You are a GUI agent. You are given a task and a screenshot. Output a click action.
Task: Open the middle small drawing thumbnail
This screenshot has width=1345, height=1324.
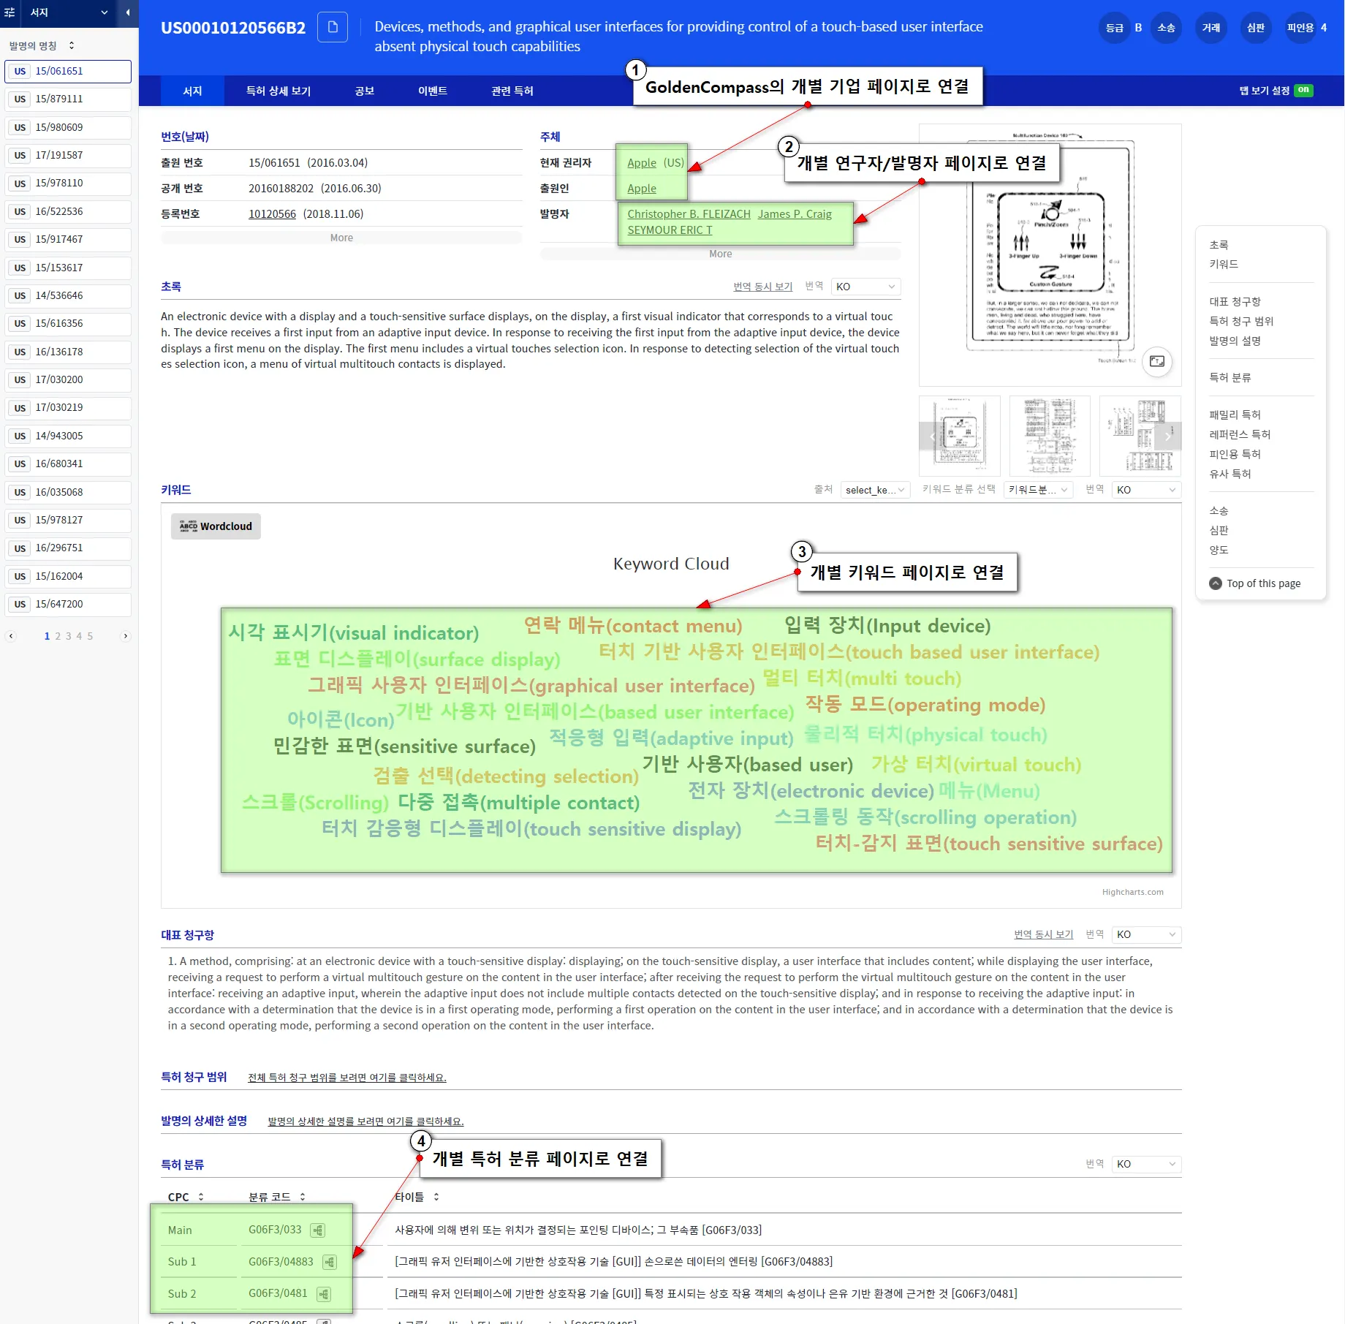click(1050, 436)
